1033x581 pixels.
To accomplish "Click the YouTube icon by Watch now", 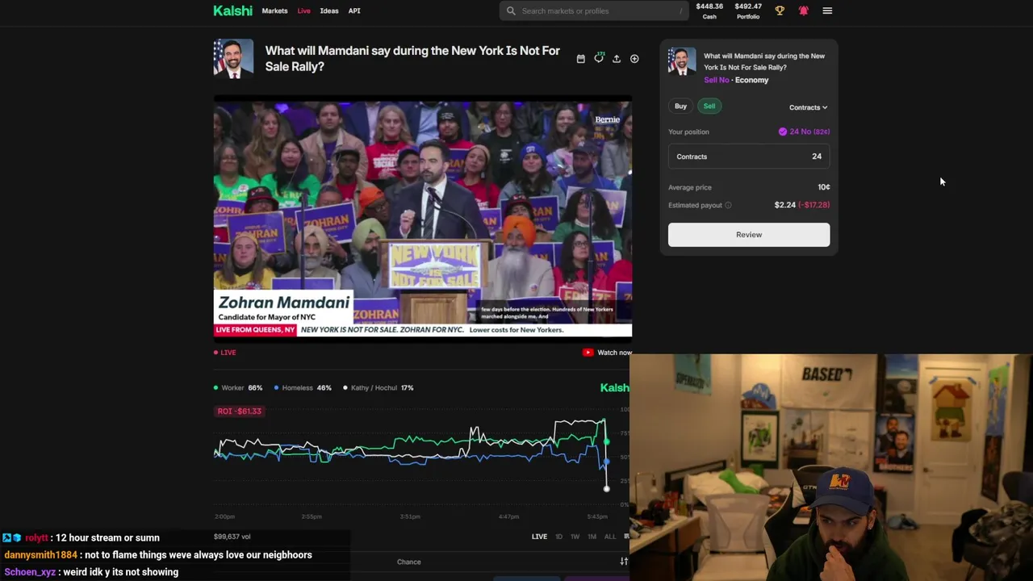I will pyautogui.click(x=588, y=353).
